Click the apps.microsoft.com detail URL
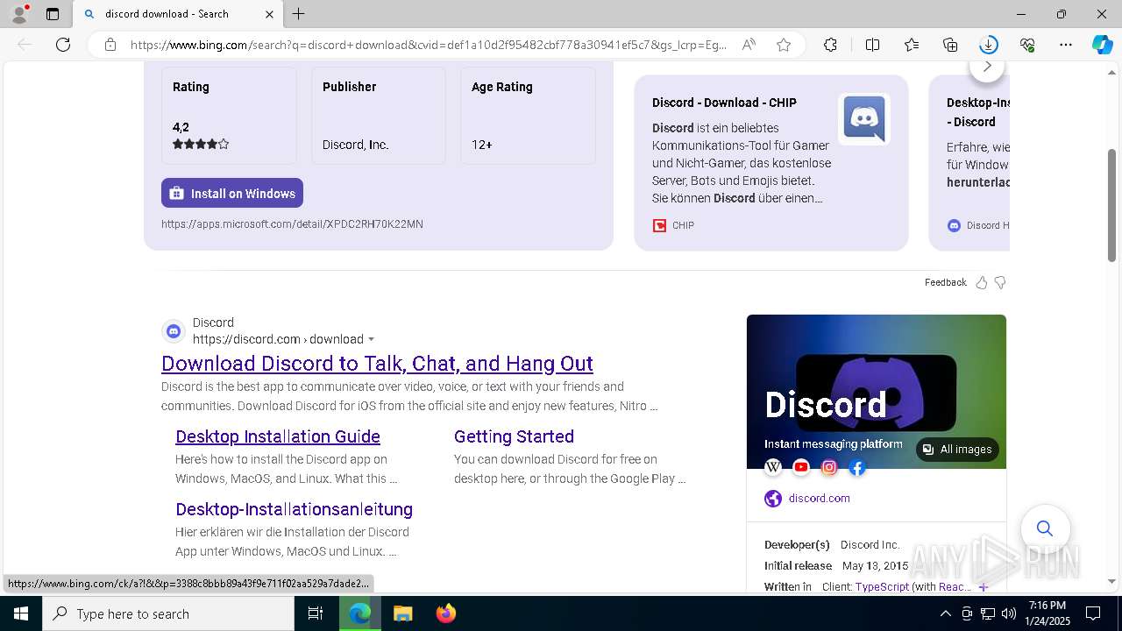 292,224
